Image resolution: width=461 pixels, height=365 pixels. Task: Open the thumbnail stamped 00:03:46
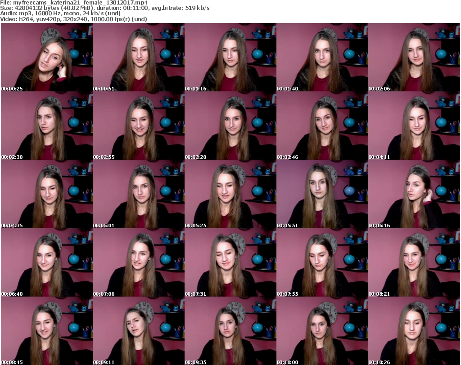[x=322, y=126]
